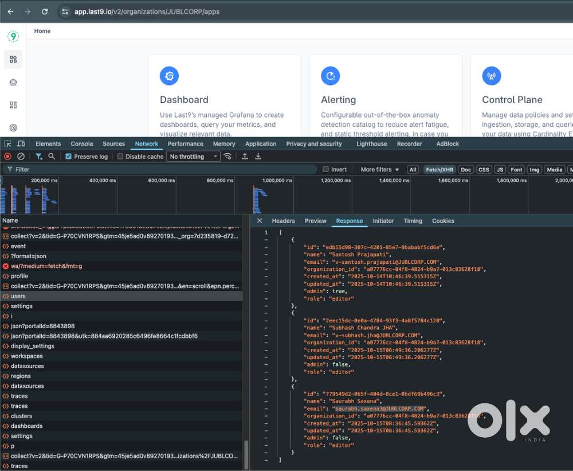Screen dimensions: 573x471
Task: Open the network search magnifier
Action: coord(52,157)
